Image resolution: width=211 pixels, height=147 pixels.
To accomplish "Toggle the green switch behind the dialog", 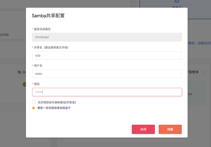I will click(x=24, y=84).
